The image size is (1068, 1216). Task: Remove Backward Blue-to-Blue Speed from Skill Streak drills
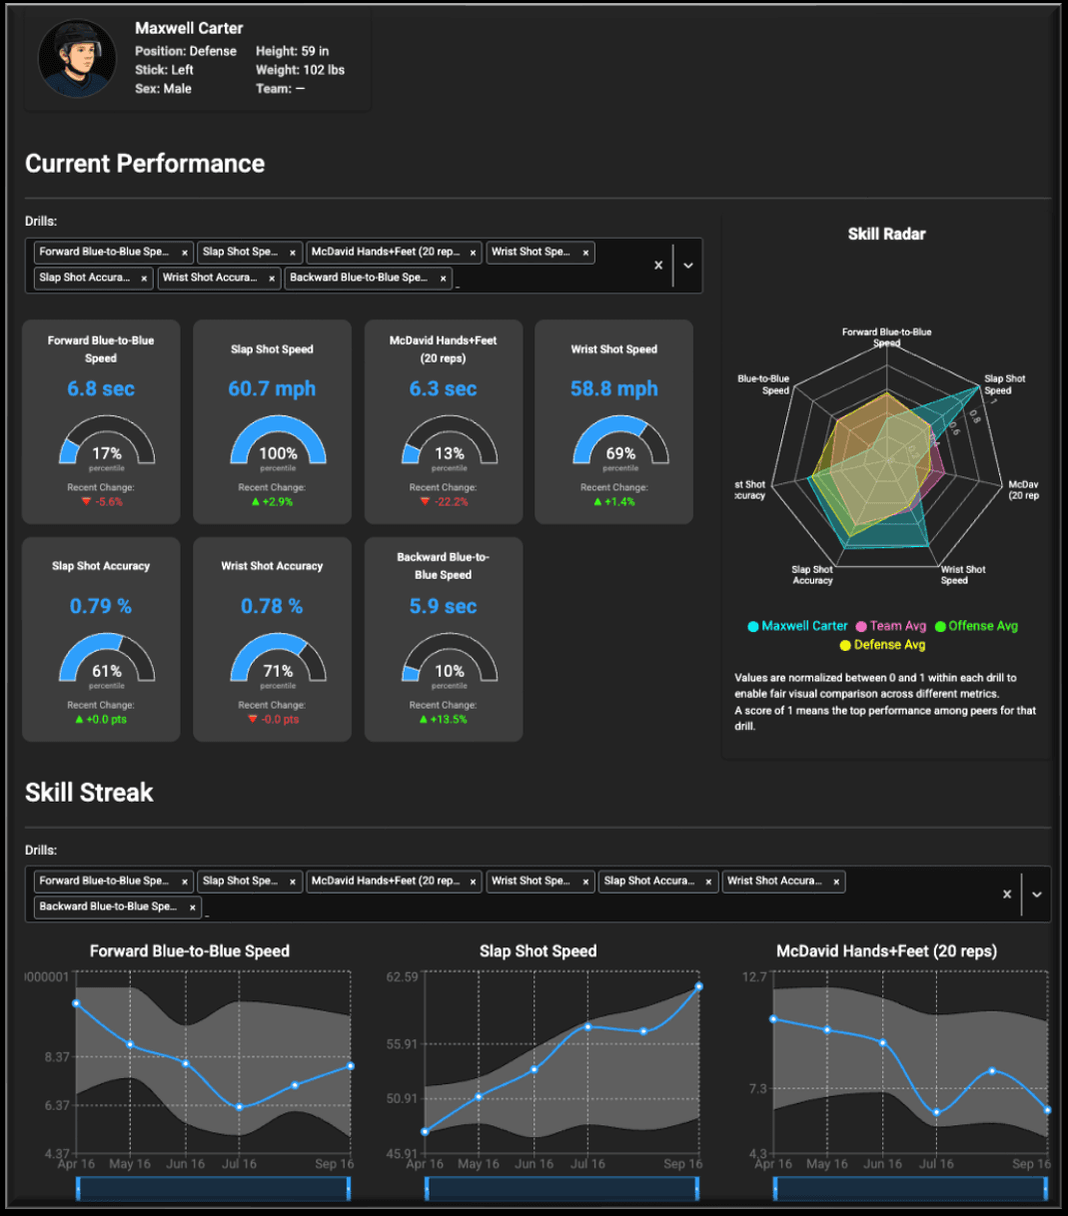191,907
